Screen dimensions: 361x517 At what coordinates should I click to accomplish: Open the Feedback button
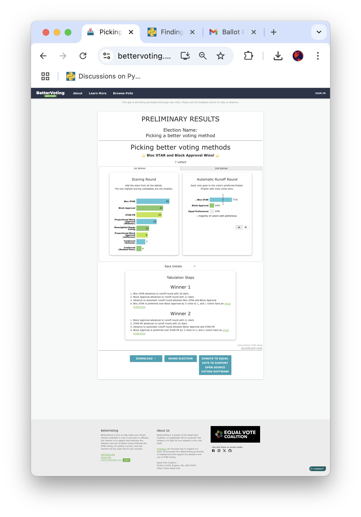(318, 469)
